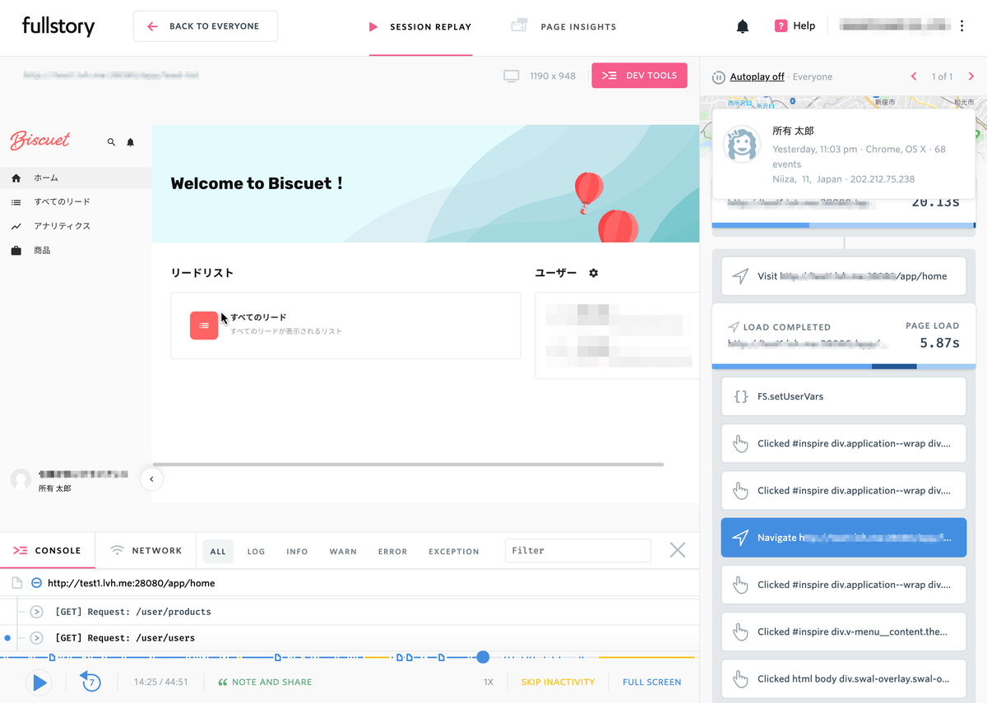Click the fullstory logo
987x703 pixels.
tap(58, 26)
